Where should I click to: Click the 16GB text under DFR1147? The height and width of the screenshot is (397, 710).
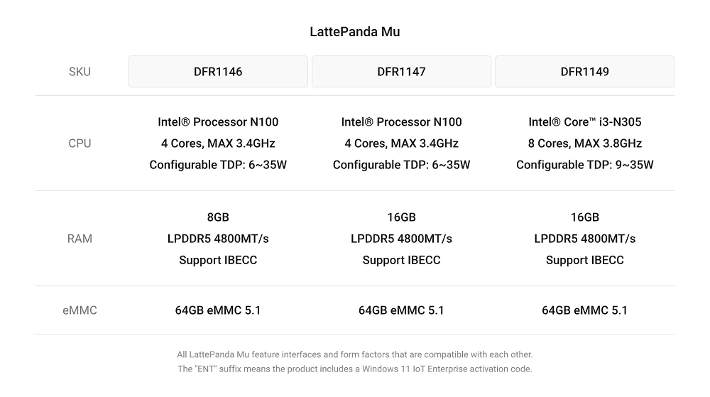pyautogui.click(x=401, y=217)
